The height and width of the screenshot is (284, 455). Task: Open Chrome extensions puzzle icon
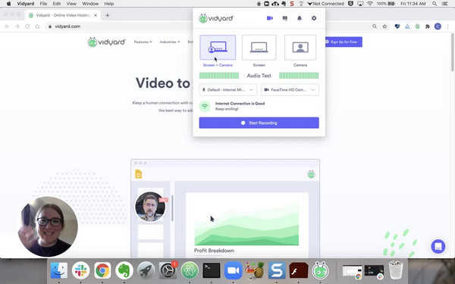[428, 27]
